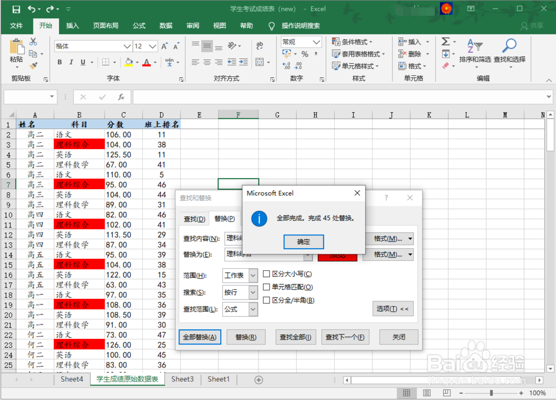Open the 查找范围 公式 dropdown

253,309
